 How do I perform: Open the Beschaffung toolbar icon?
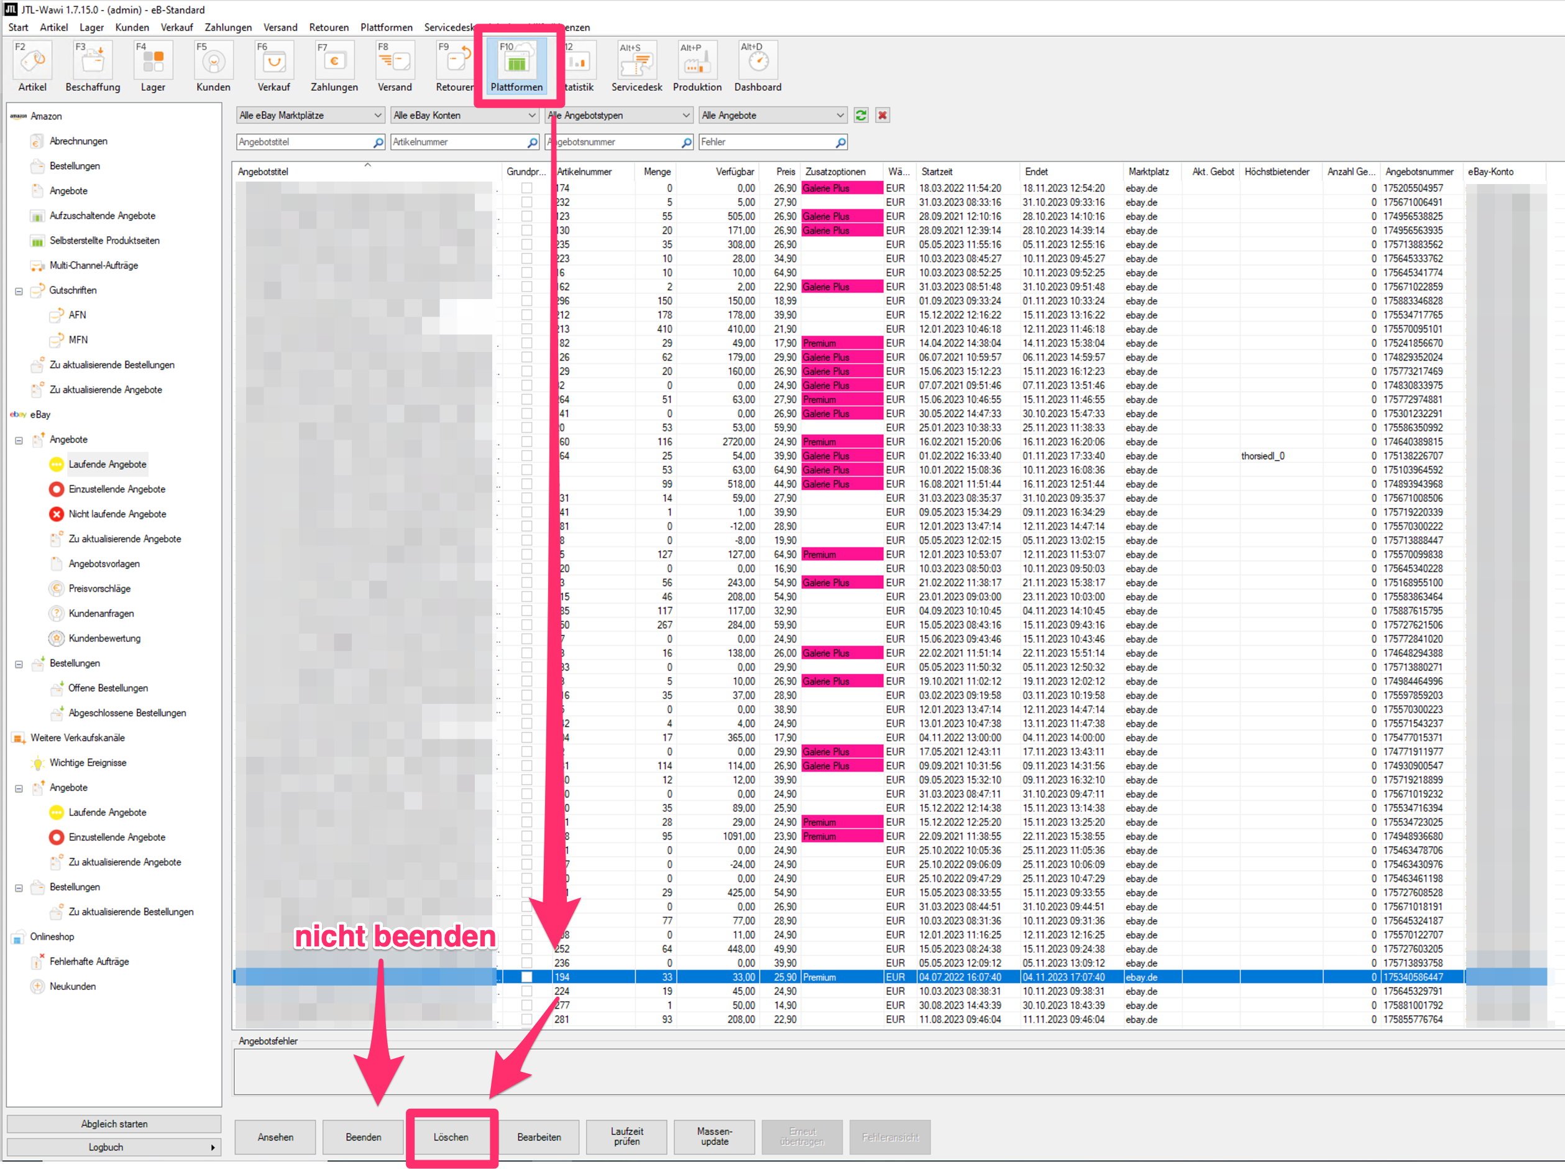93,62
